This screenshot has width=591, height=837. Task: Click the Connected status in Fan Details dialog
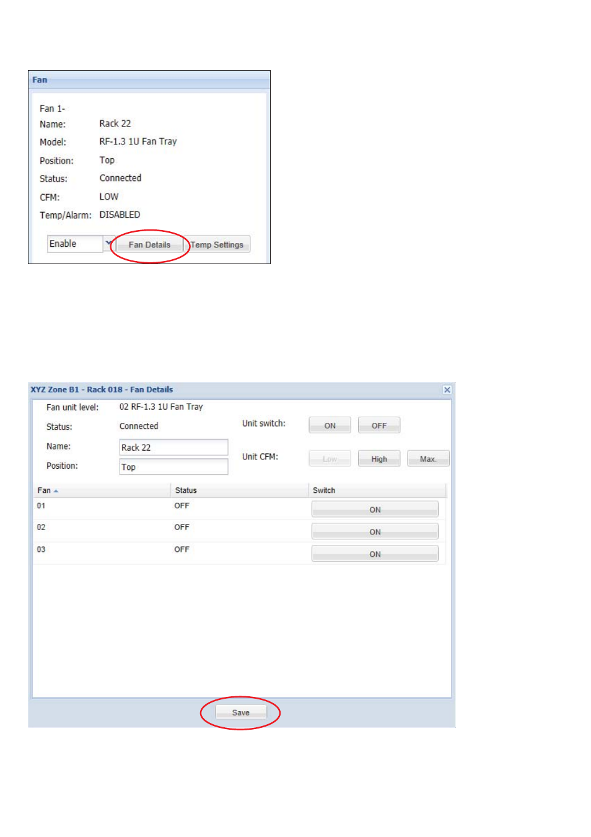coord(139,426)
